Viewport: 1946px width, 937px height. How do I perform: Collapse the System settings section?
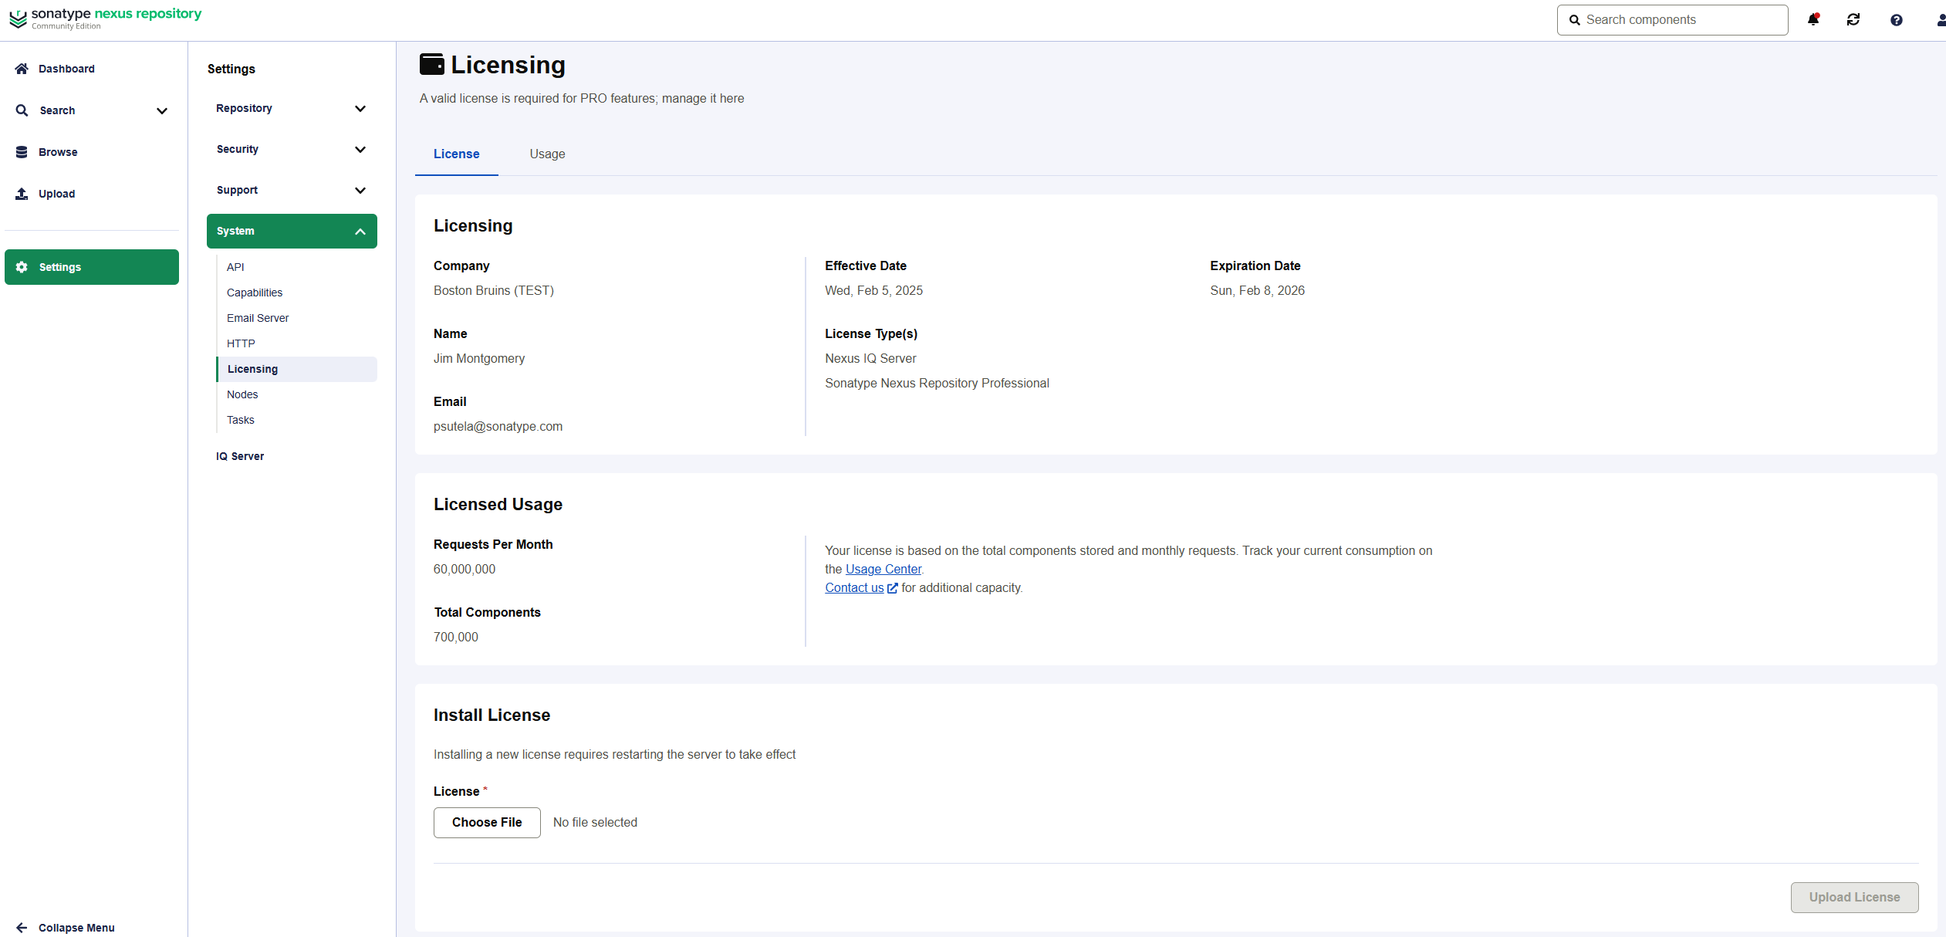(292, 231)
